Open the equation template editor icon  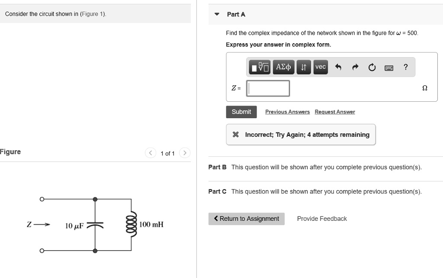pyautogui.click(x=260, y=67)
